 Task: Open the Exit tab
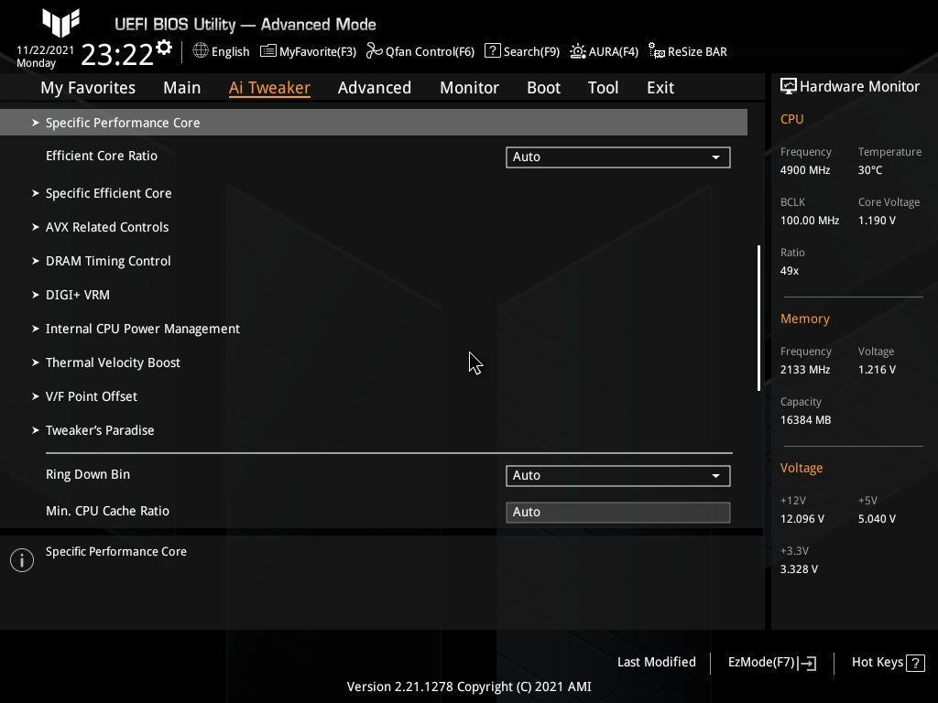(x=660, y=88)
